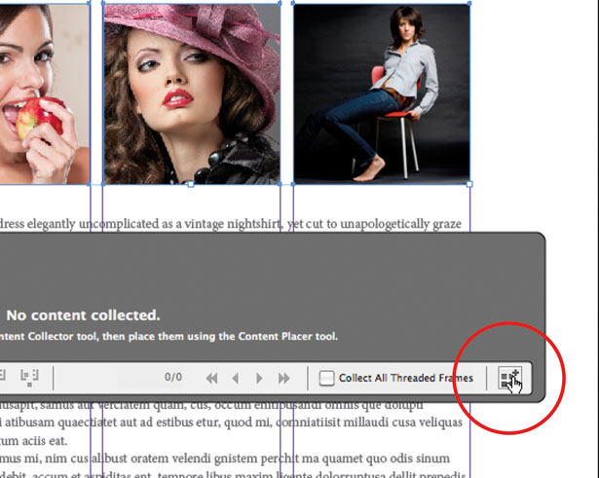Advance to next conveyor item arrow

[x=259, y=379]
